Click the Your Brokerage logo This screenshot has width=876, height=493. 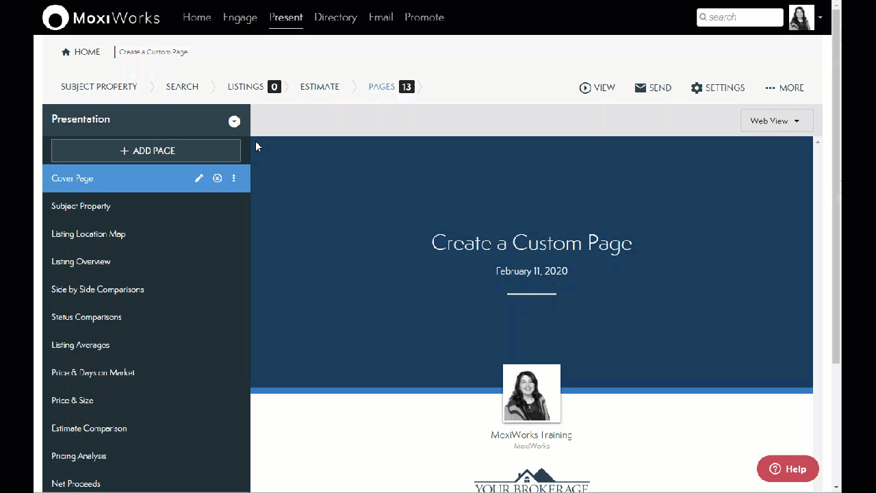532,481
